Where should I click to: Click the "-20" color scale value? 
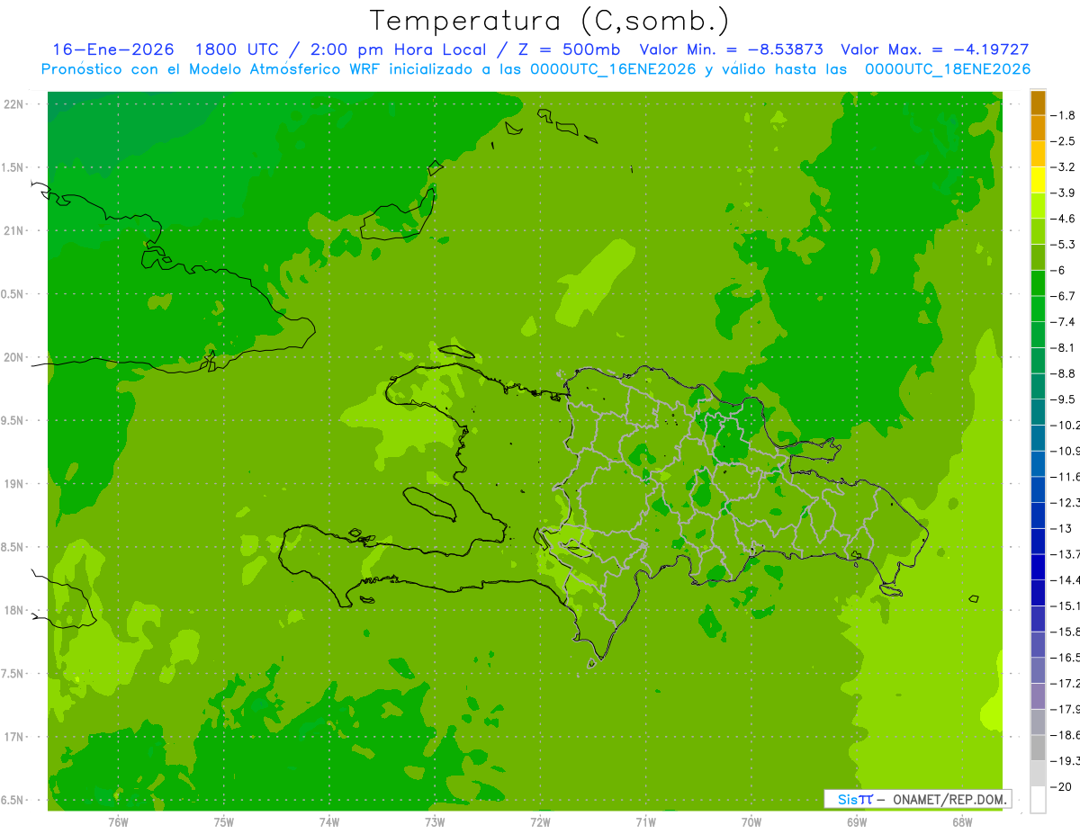(x=1062, y=786)
